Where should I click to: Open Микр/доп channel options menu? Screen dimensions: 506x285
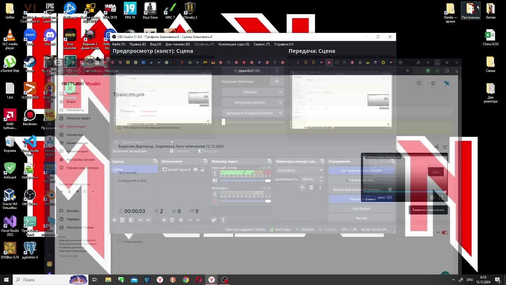point(215,194)
